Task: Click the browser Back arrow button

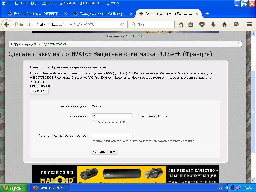Action: (6, 25)
